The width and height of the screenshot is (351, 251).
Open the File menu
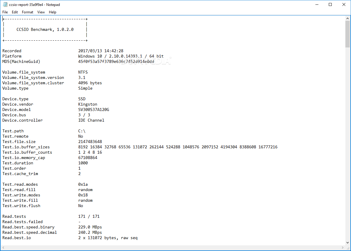point(5,12)
